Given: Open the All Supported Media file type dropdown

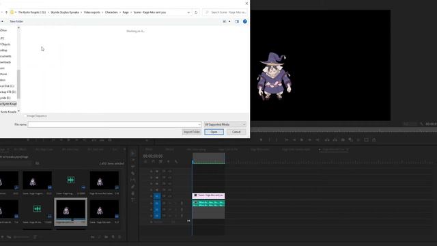Looking at the screenshot, I should 225,124.
